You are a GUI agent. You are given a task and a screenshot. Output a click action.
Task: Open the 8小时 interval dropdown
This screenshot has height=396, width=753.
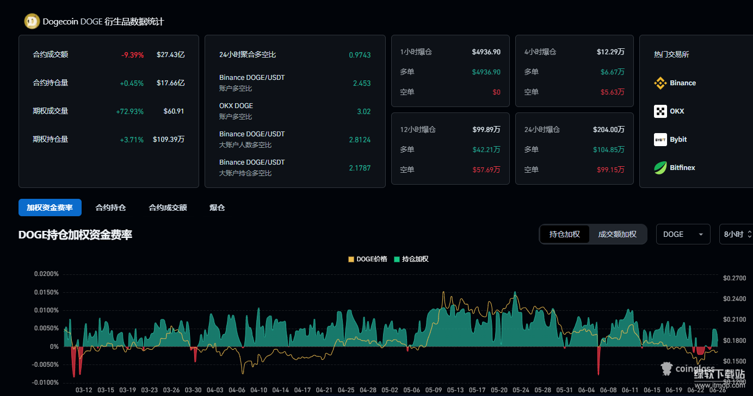736,234
